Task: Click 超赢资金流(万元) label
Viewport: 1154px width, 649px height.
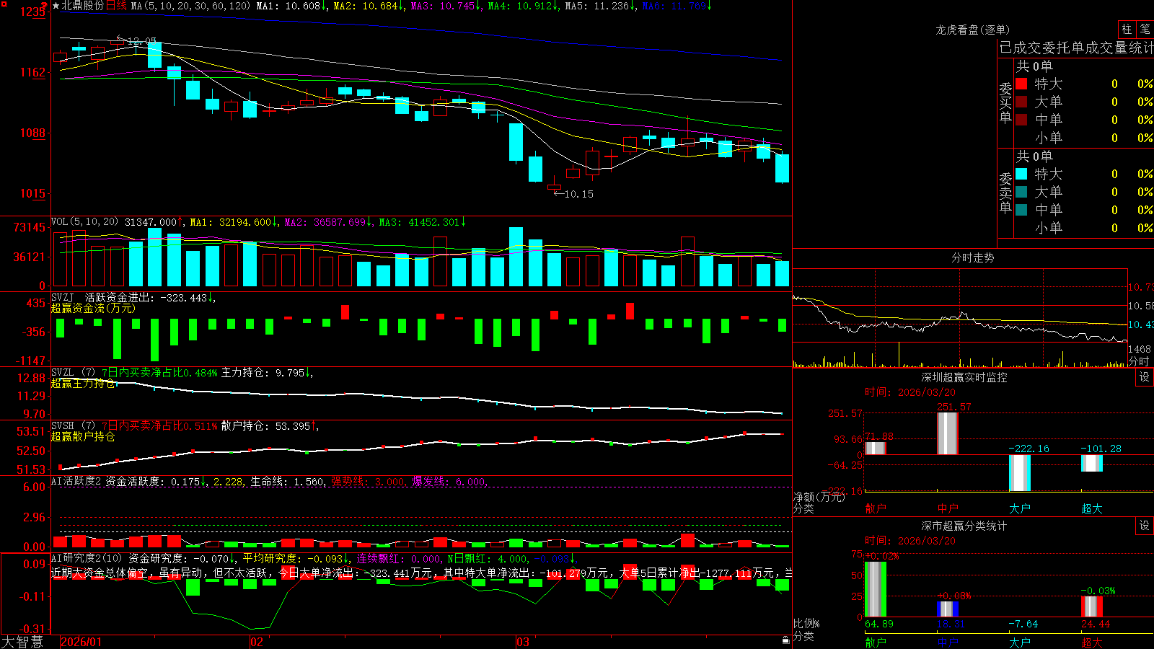Action: tap(93, 308)
